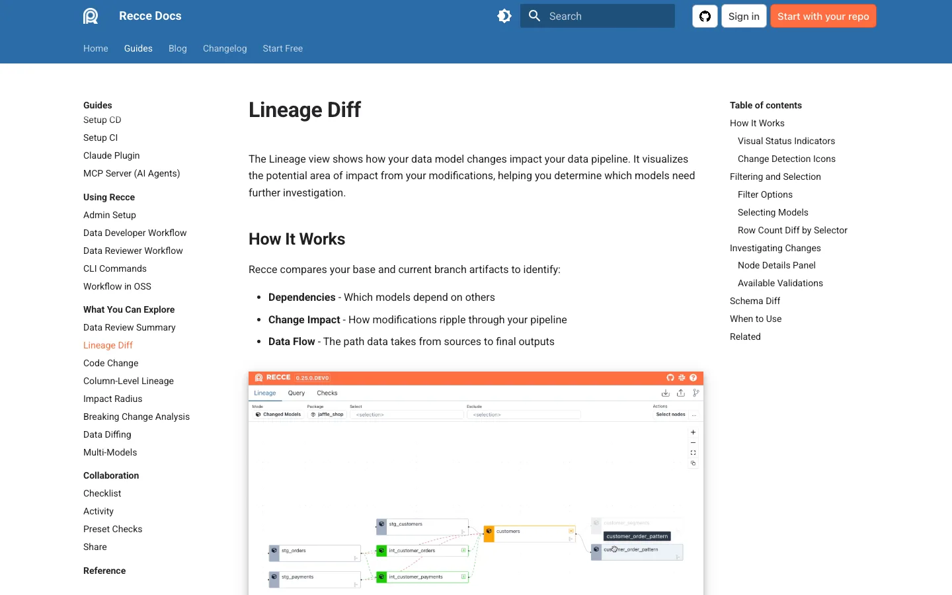
Task: Click the Lineage Diff page heading
Action: pyautogui.click(x=305, y=110)
